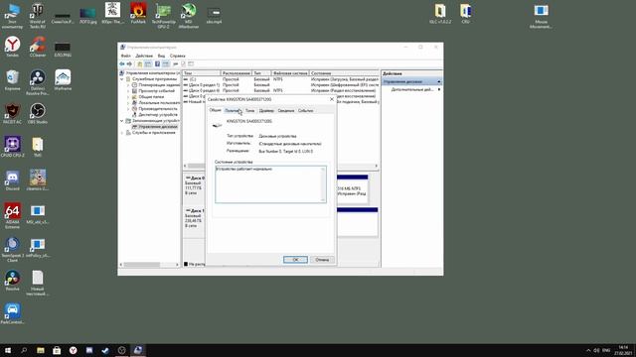Image resolution: width=636 pixels, height=357 pixels.
Task: Launch AIDA64 Extreme shortcut
Action: [12, 216]
